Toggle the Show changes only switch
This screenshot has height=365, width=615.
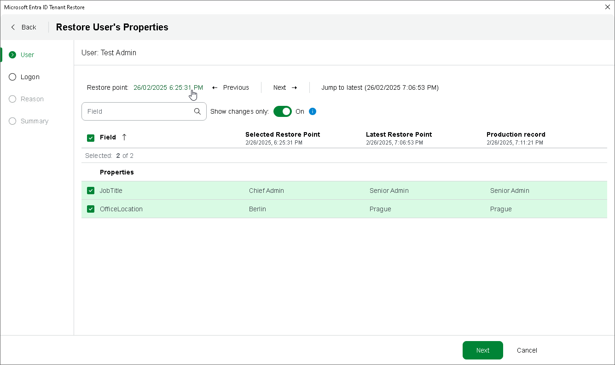pyautogui.click(x=283, y=111)
